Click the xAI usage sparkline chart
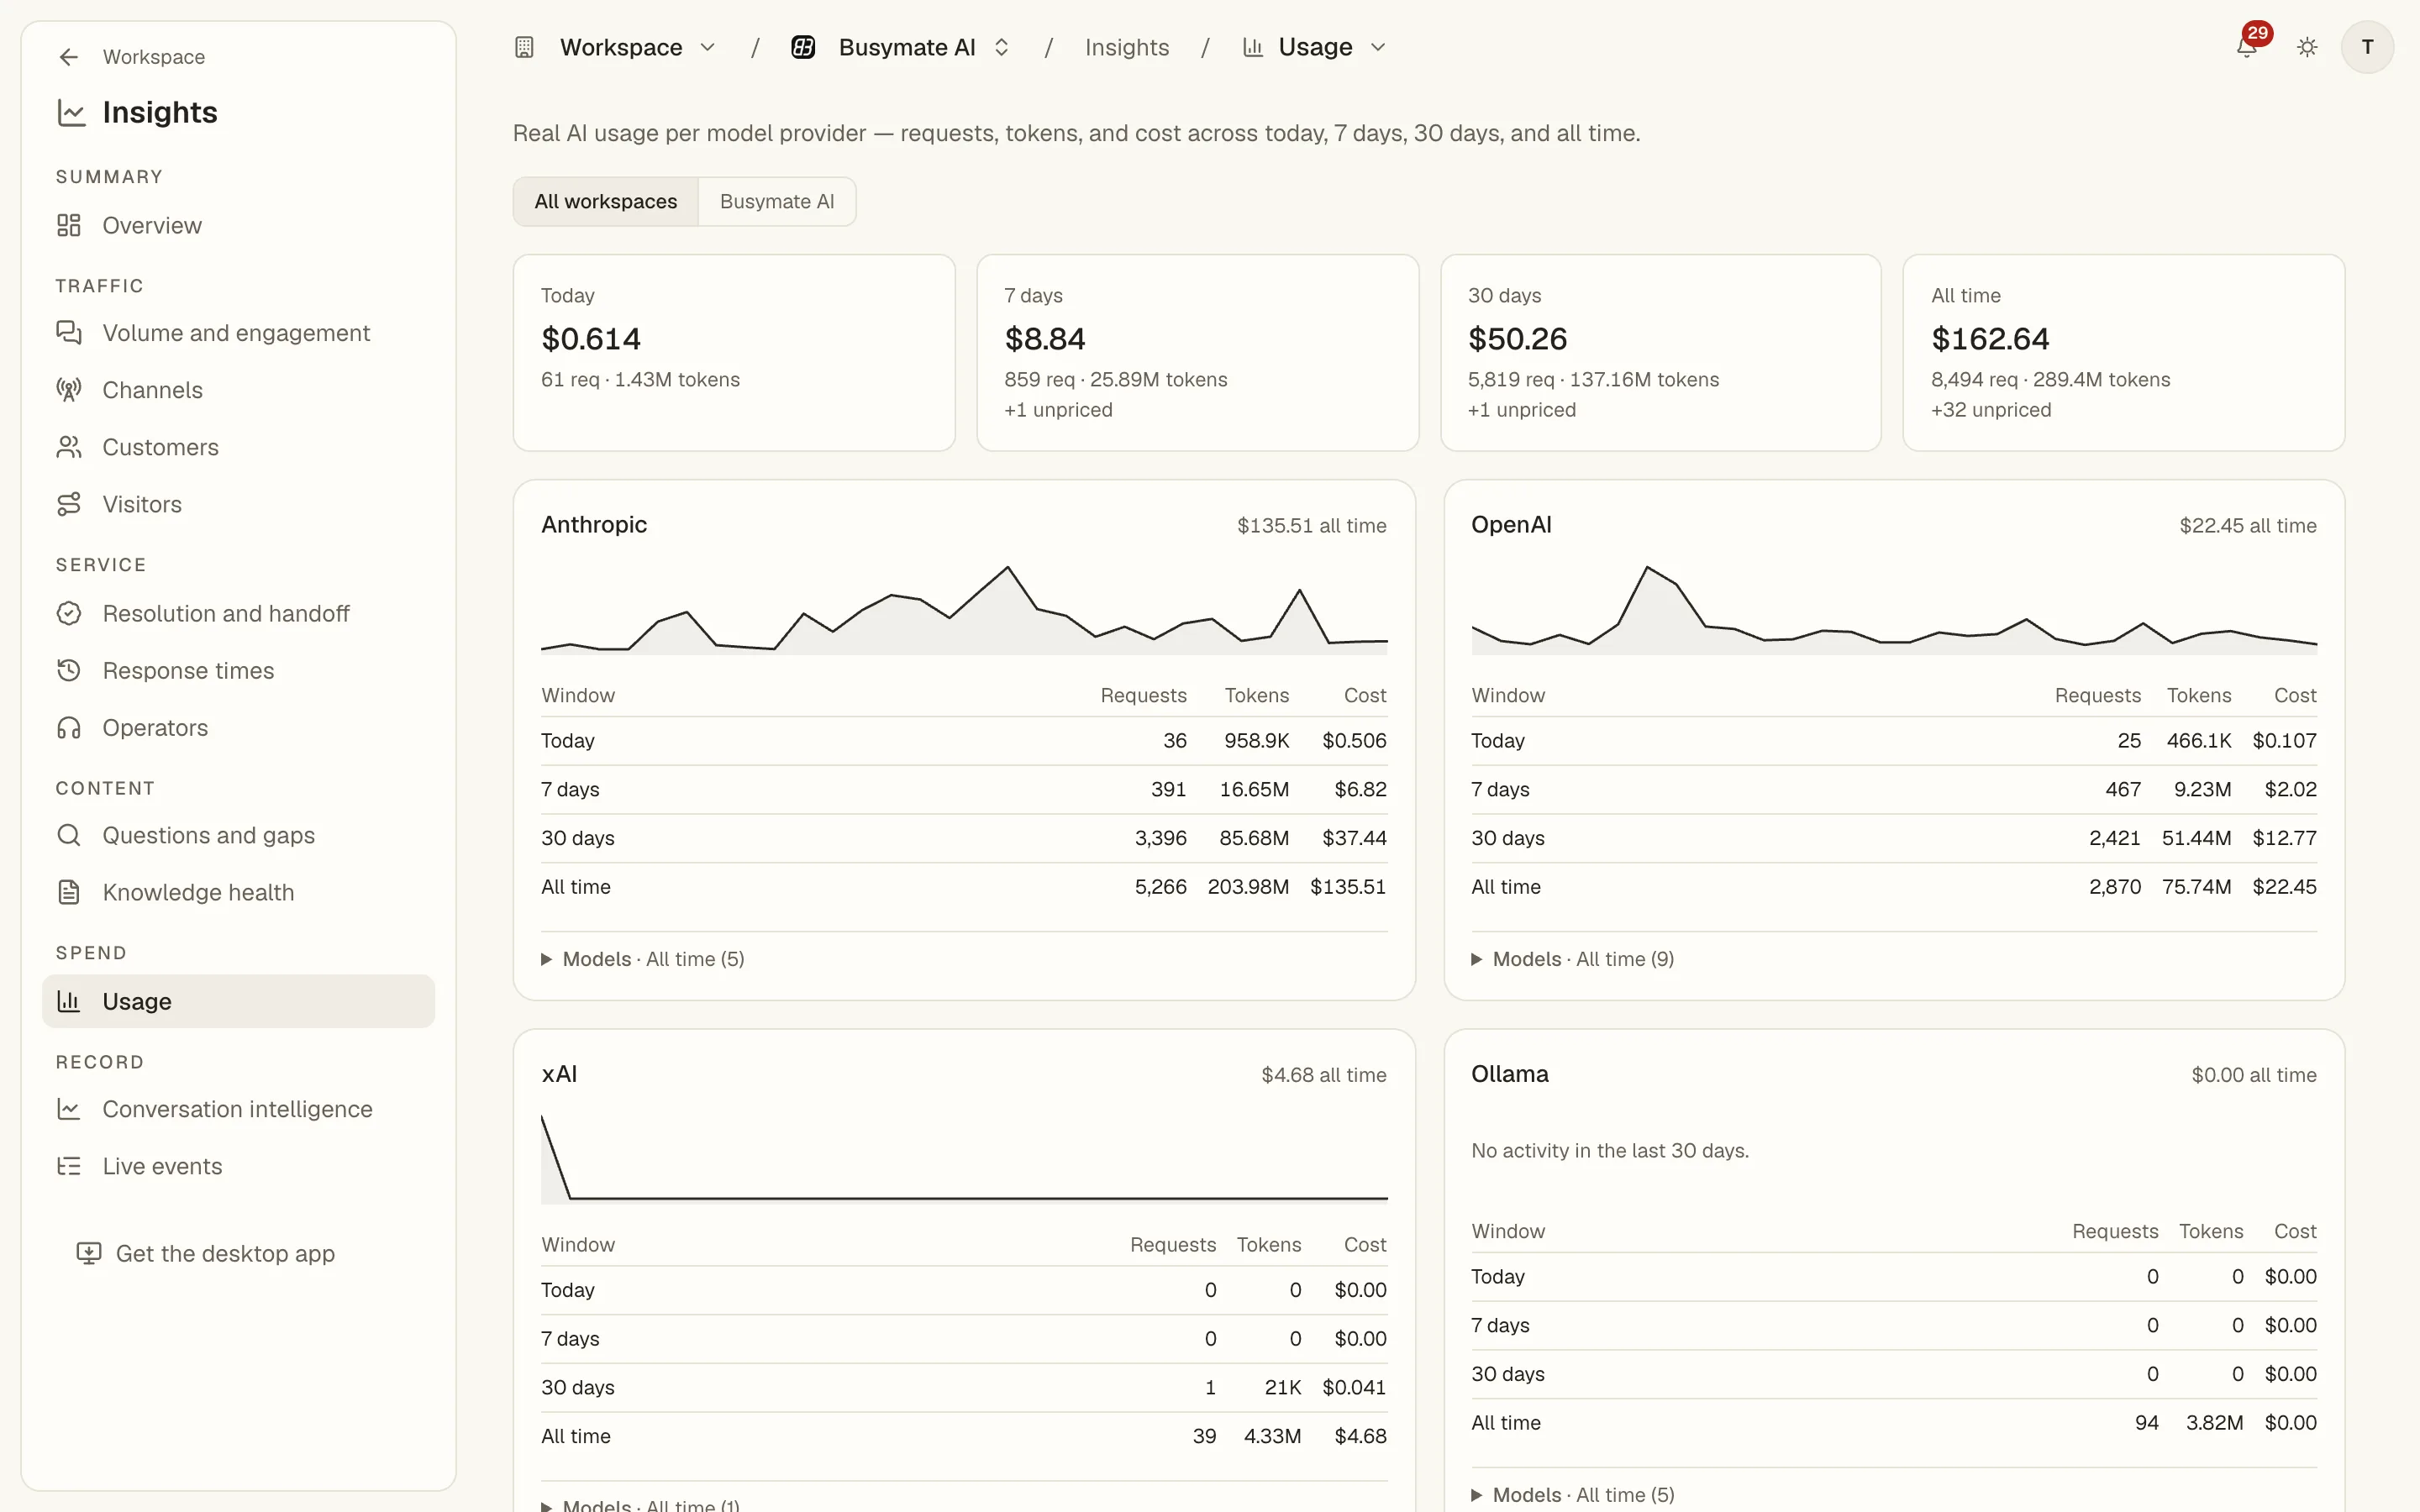This screenshot has height=1512, width=2420. pyautogui.click(x=964, y=1158)
